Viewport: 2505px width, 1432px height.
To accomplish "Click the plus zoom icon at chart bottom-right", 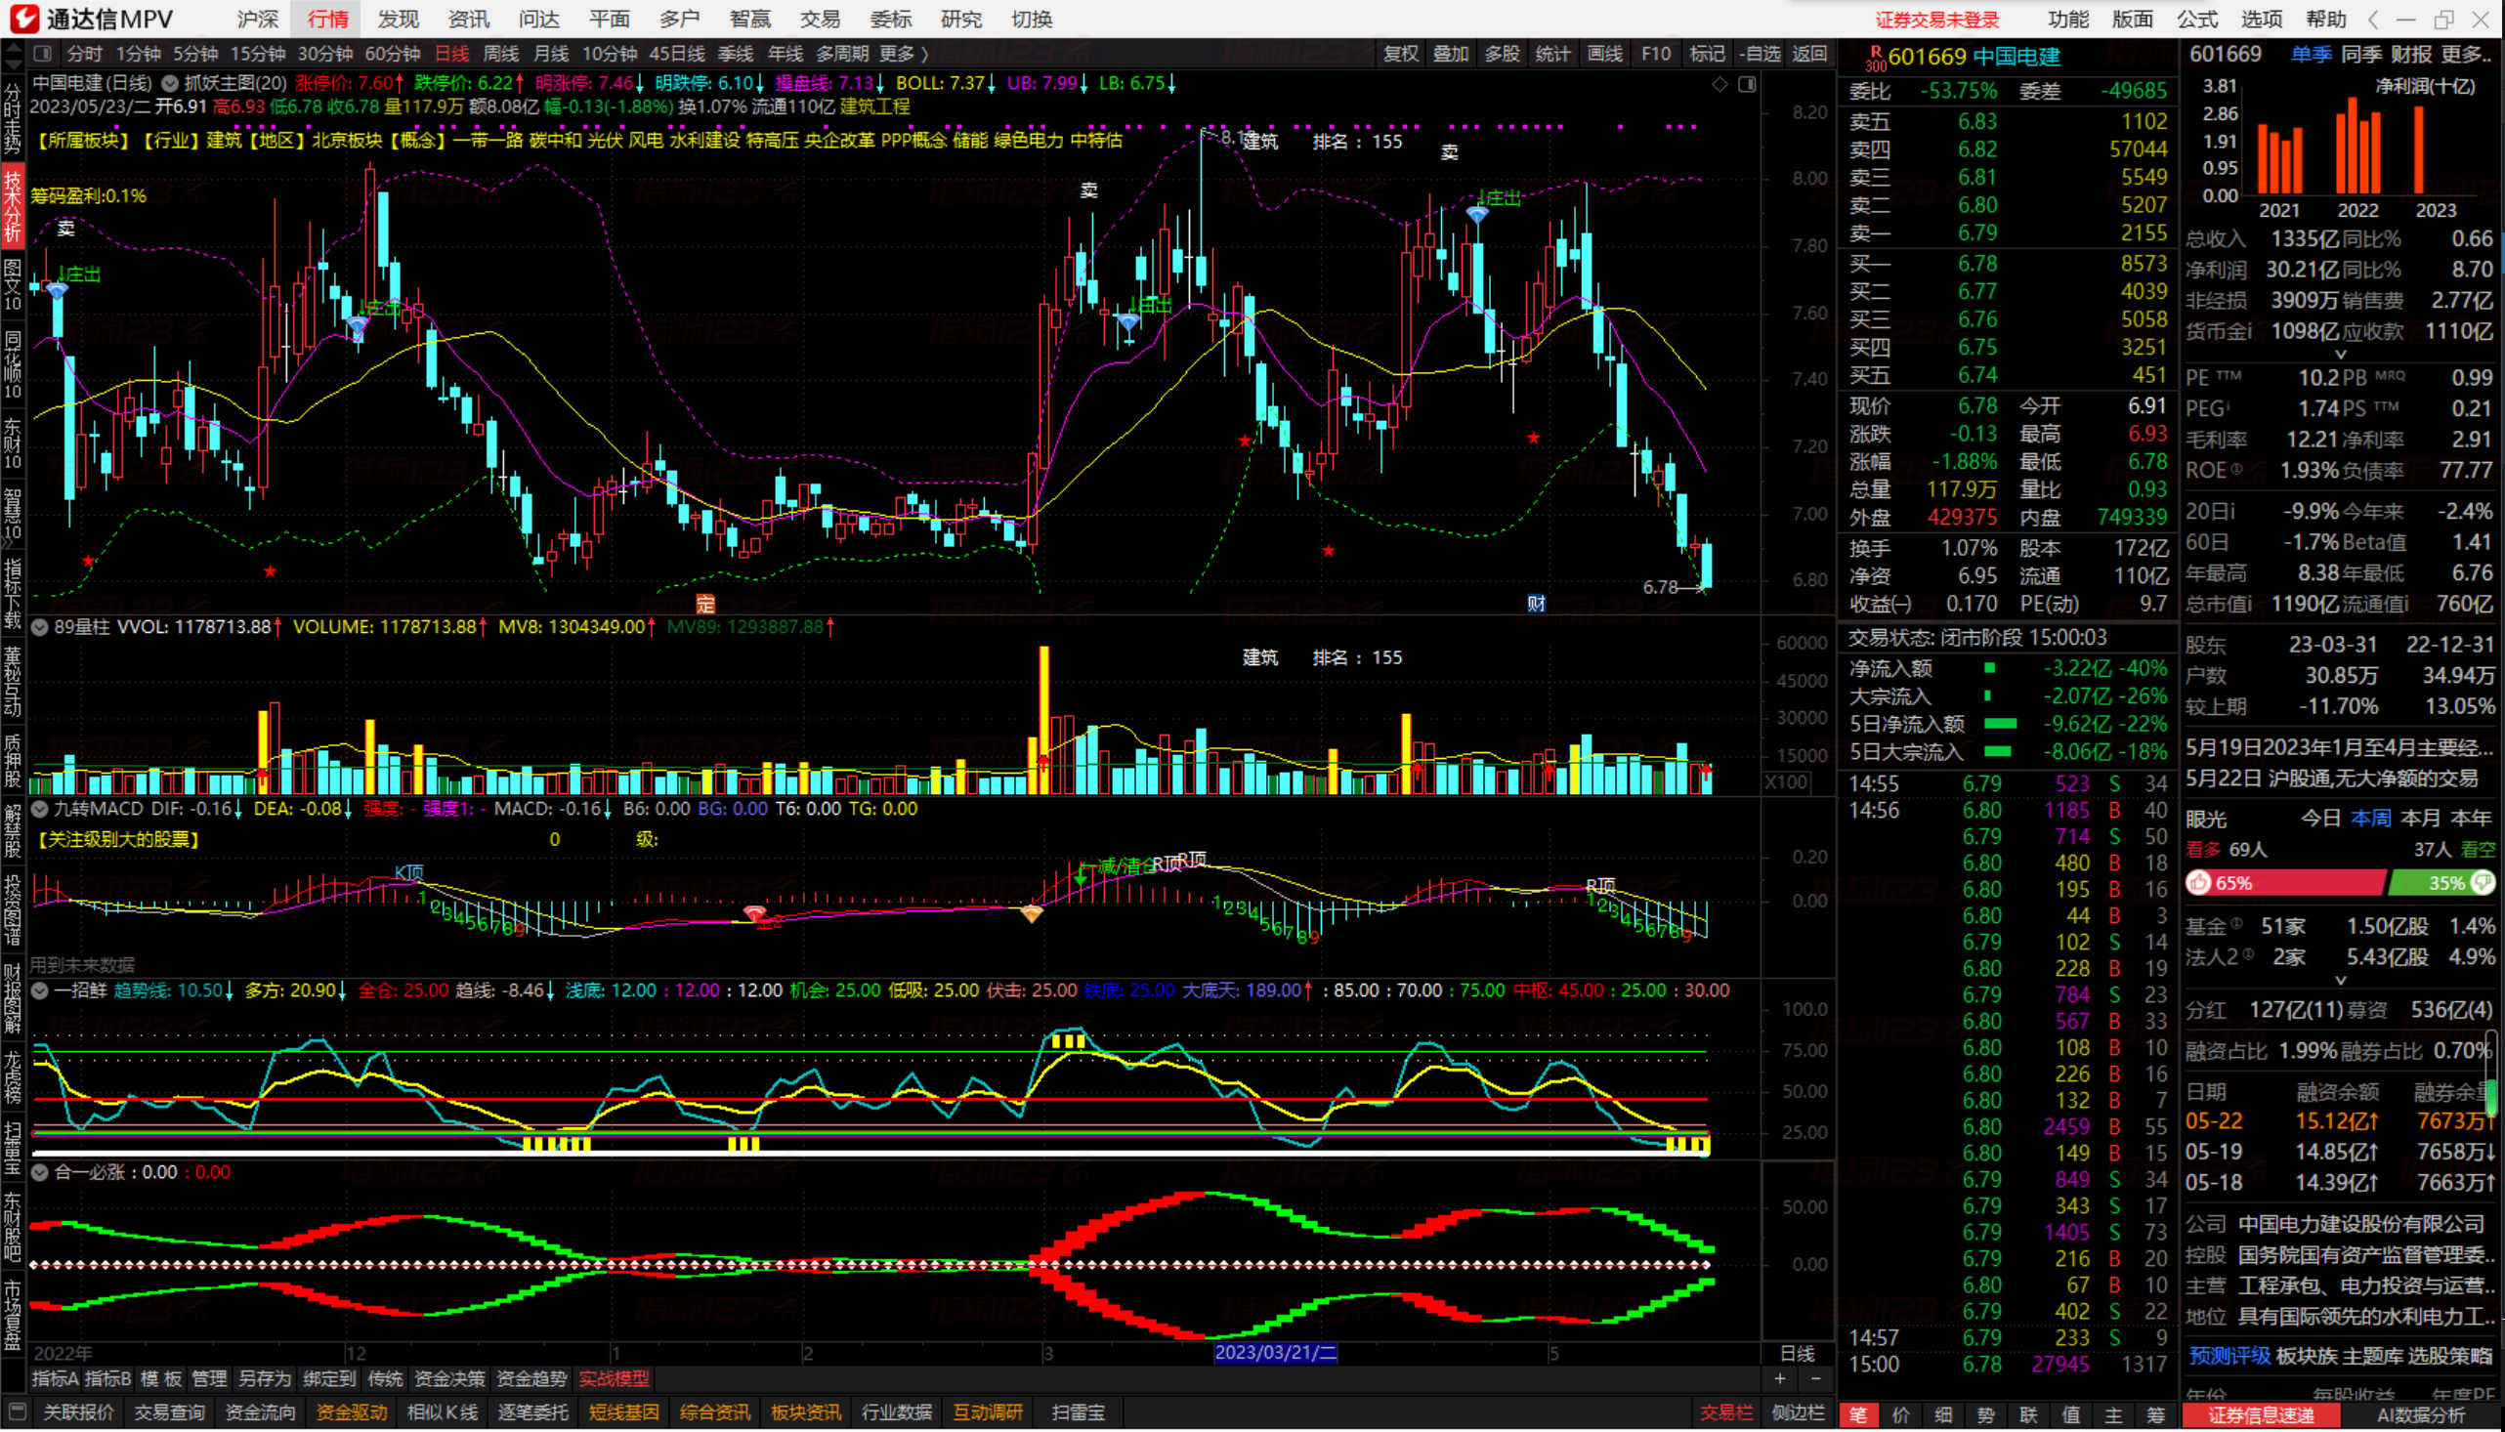I will click(1779, 1379).
